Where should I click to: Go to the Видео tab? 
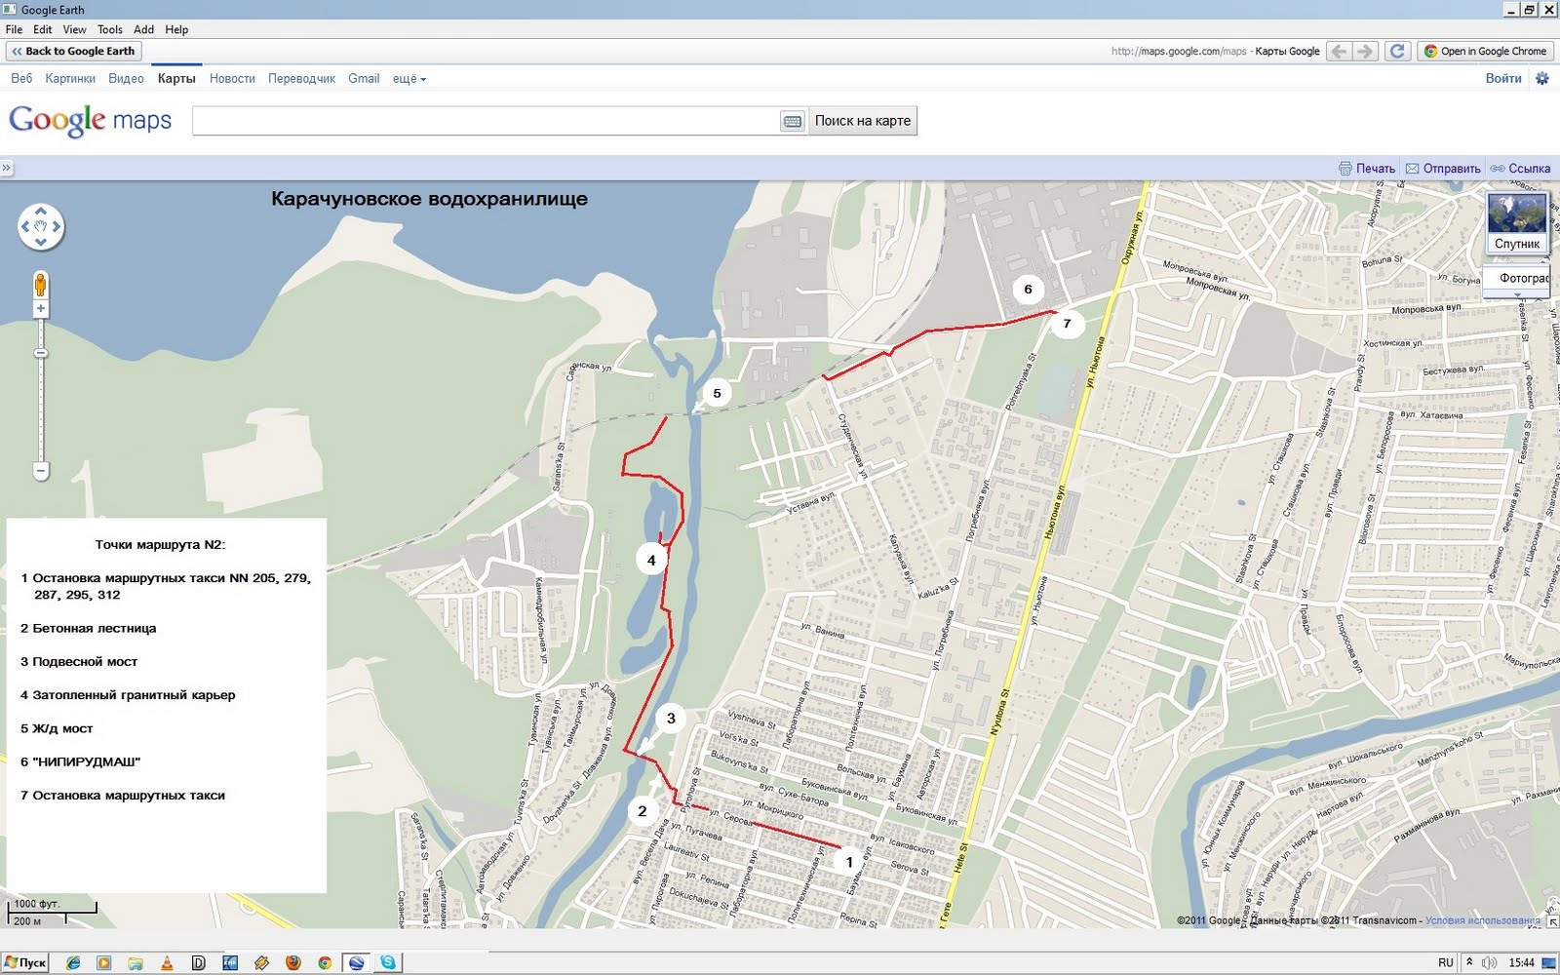(126, 79)
